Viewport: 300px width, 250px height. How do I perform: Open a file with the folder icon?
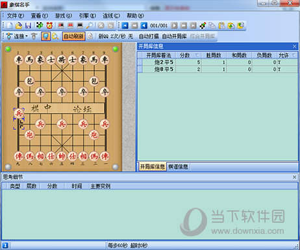(x=19, y=25)
